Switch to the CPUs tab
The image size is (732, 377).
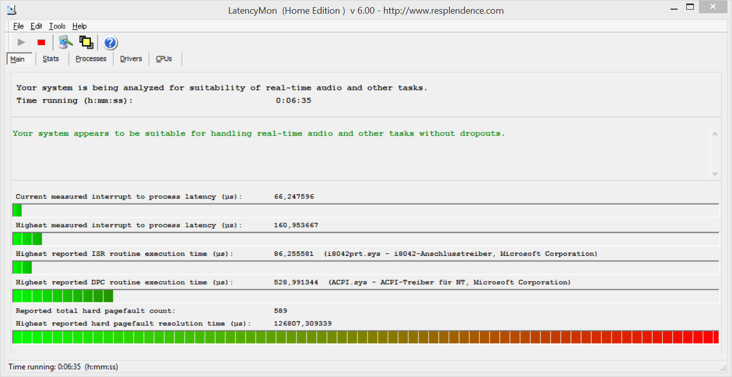pyautogui.click(x=164, y=59)
